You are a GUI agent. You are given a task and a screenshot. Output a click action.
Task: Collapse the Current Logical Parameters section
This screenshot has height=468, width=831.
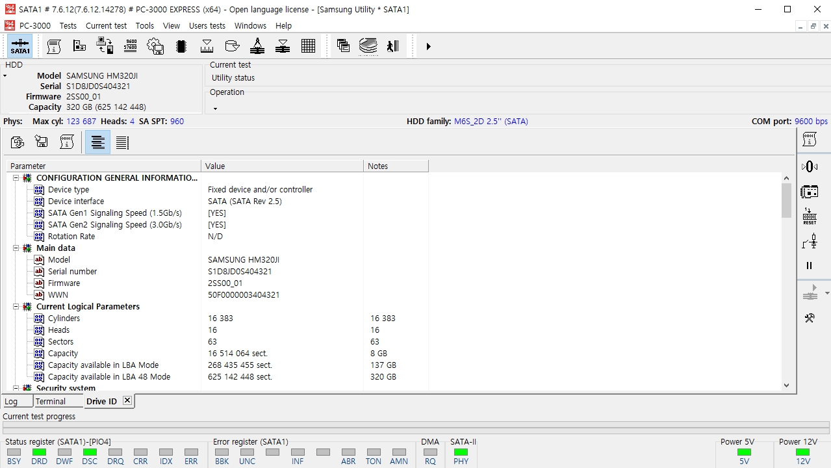pos(16,307)
